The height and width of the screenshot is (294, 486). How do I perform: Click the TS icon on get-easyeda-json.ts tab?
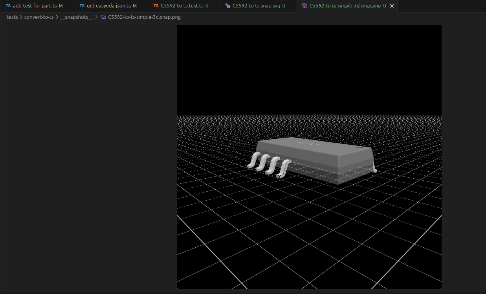[x=82, y=6]
